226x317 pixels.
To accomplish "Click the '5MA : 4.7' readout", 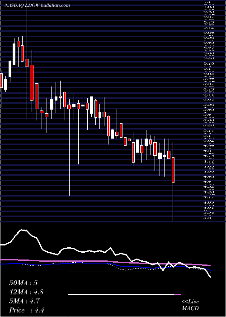I will tap(24, 301).
